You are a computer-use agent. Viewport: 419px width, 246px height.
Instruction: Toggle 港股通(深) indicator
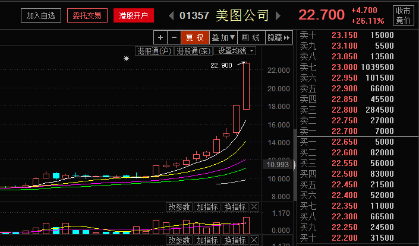[194, 51]
